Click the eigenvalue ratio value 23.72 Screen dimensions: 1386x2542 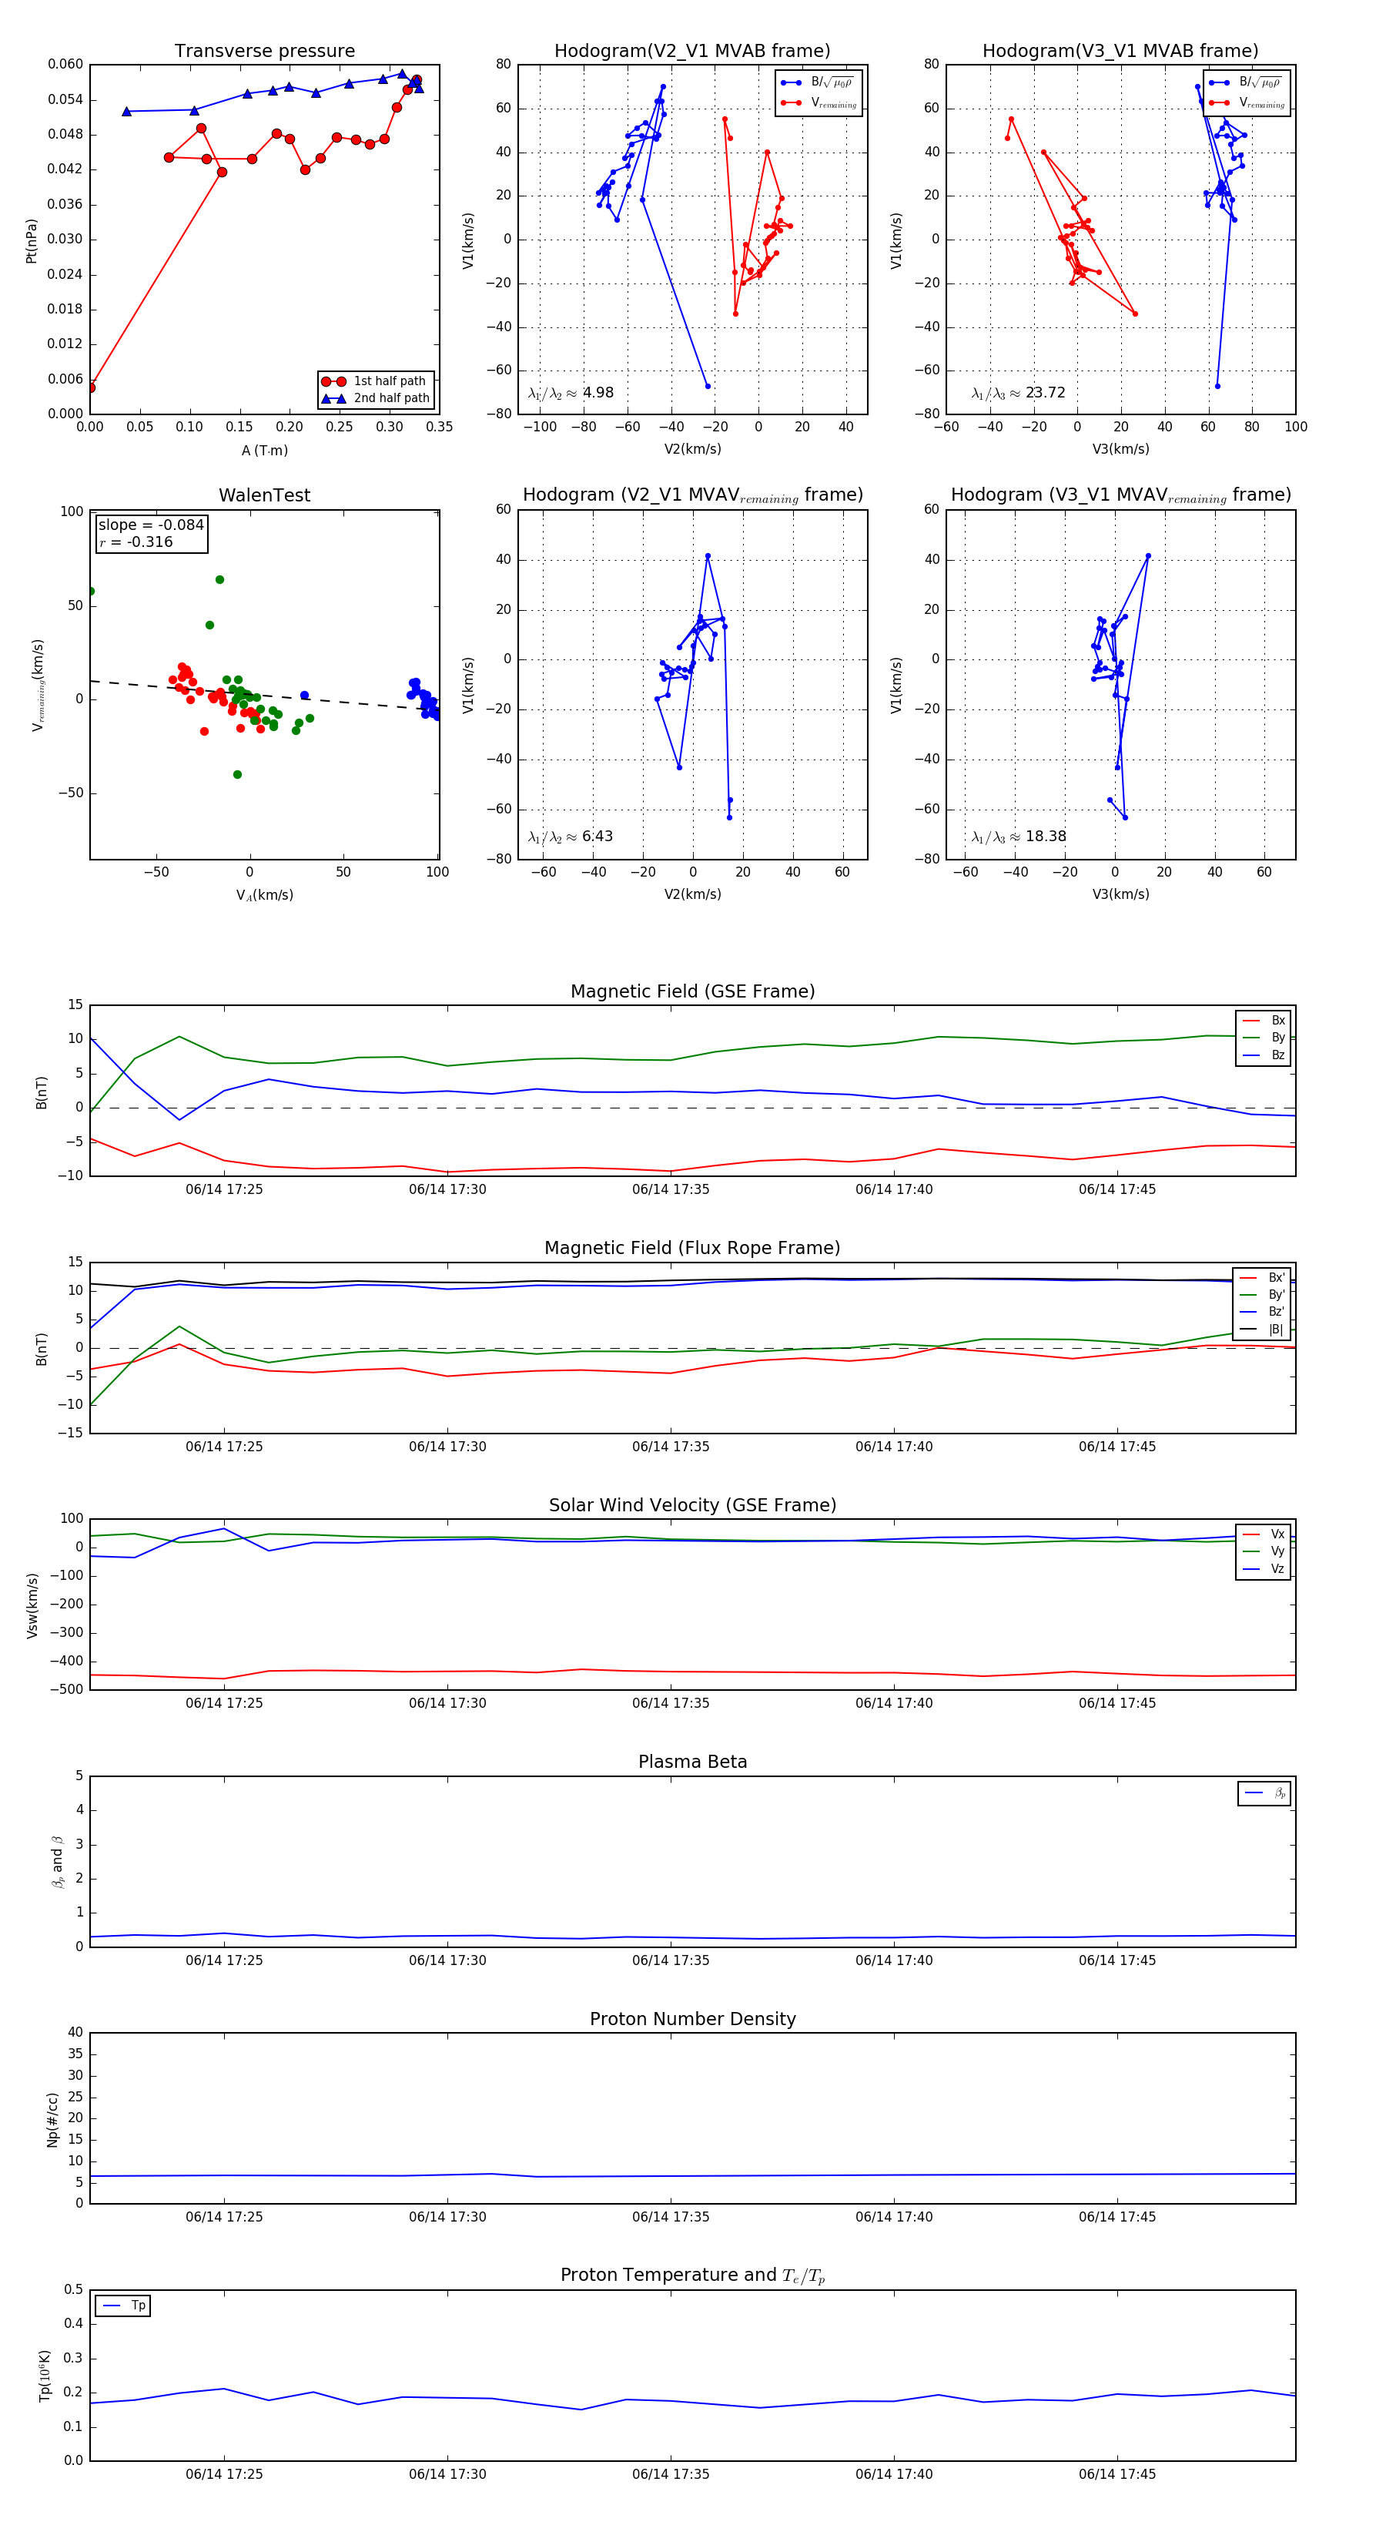click(1045, 393)
